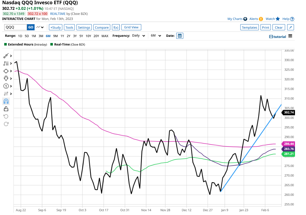Switch range to MAX
The width and height of the screenshot is (306, 215).
(105, 36)
